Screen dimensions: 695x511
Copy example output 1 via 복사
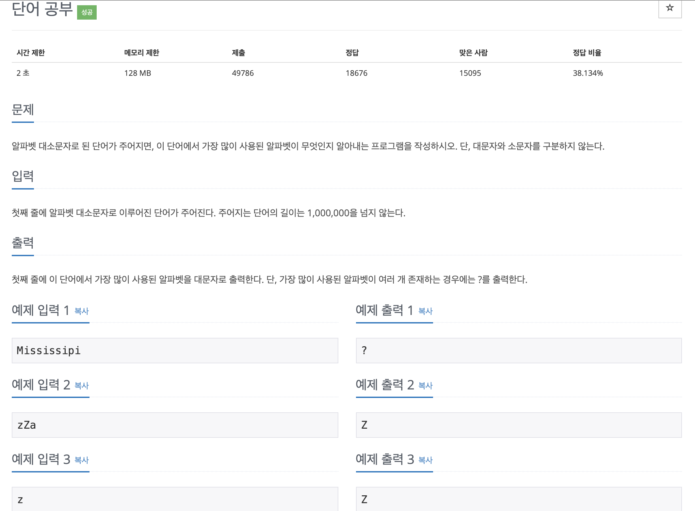tap(425, 311)
